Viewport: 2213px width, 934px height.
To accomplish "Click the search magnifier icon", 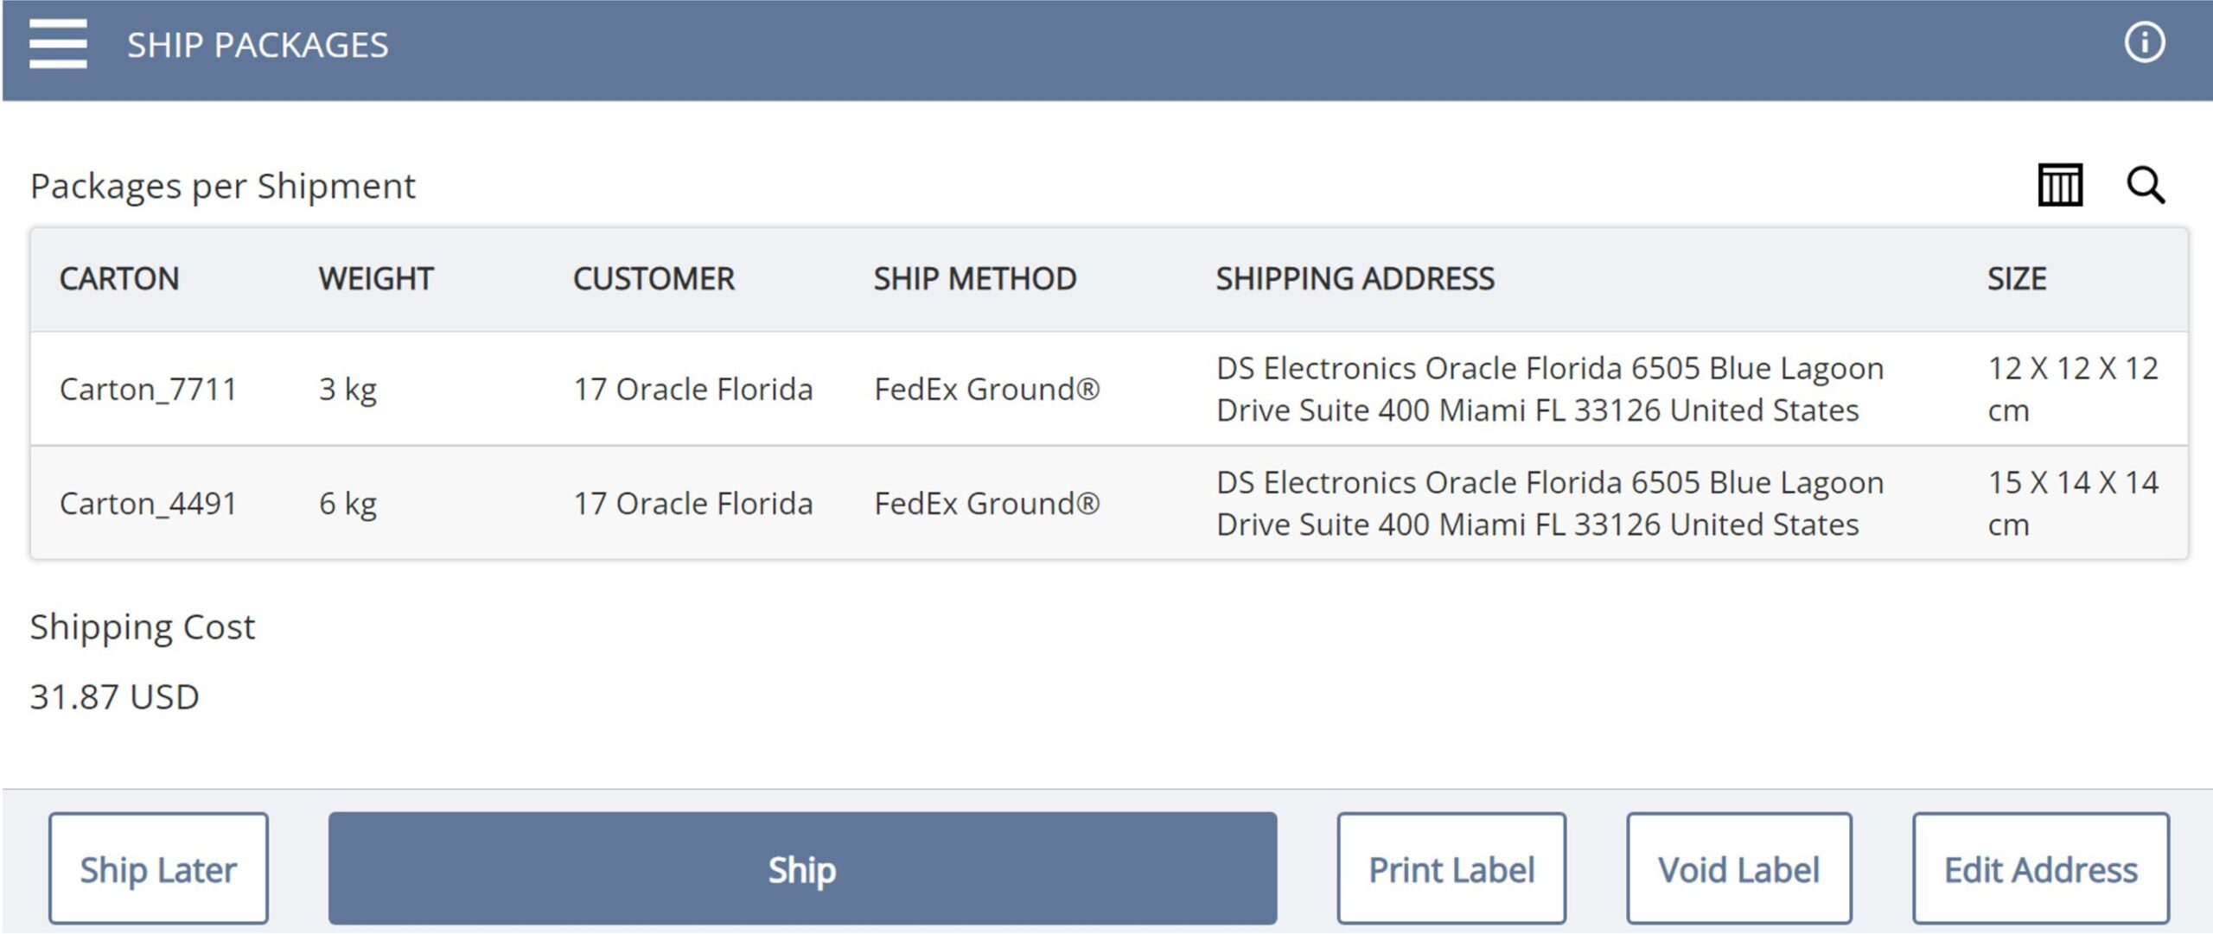I will (x=2145, y=185).
